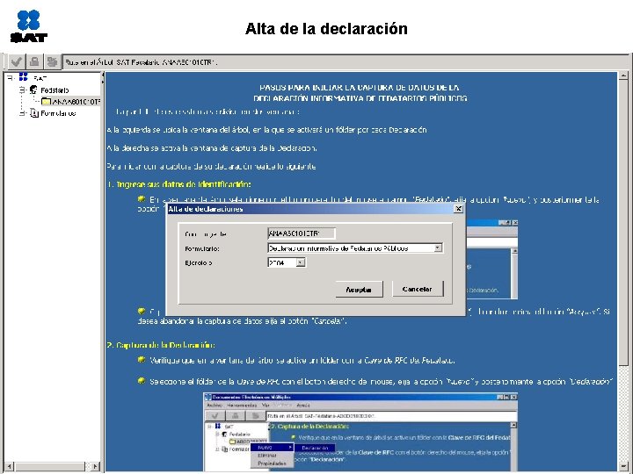Viewport: 633px width, 474px height.
Task: Click Declaración entry in embedded submenu
Action: click(315, 448)
